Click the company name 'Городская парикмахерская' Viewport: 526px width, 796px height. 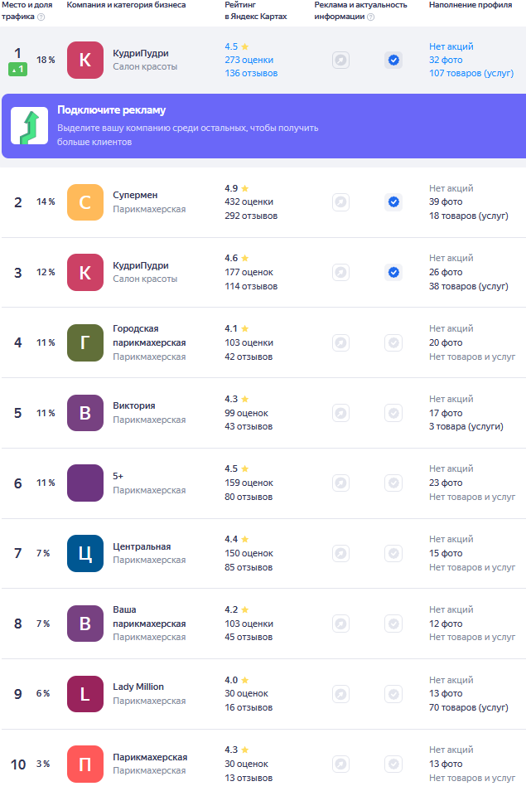(149, 336)
